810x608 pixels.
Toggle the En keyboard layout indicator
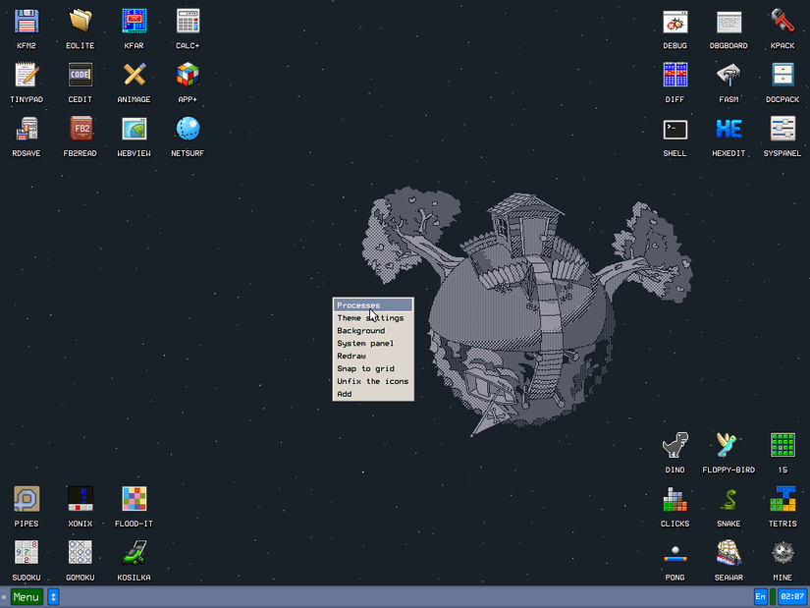[x=761, y=596]
